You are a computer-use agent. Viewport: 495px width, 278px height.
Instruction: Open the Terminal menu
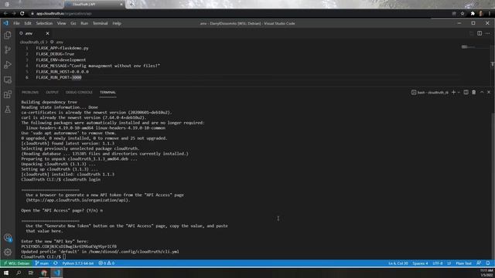(100, 23)
